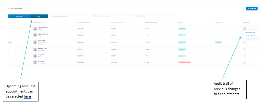268x109 pixels.
Task: Expand the Filter by appointment types dropdown
Action: [x=112, y=16]
